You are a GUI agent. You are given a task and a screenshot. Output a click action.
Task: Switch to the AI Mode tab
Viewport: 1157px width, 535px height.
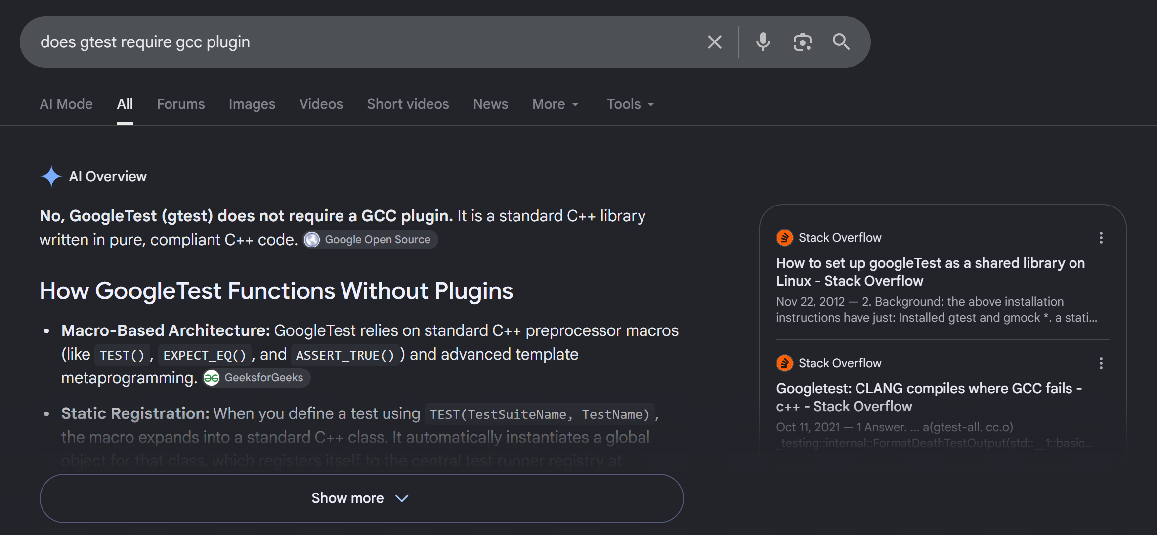(66, 104)
